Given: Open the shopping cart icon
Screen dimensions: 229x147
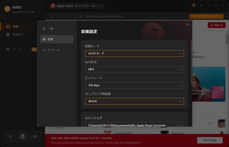Looking at the screenshot, I should click(194, 6).
